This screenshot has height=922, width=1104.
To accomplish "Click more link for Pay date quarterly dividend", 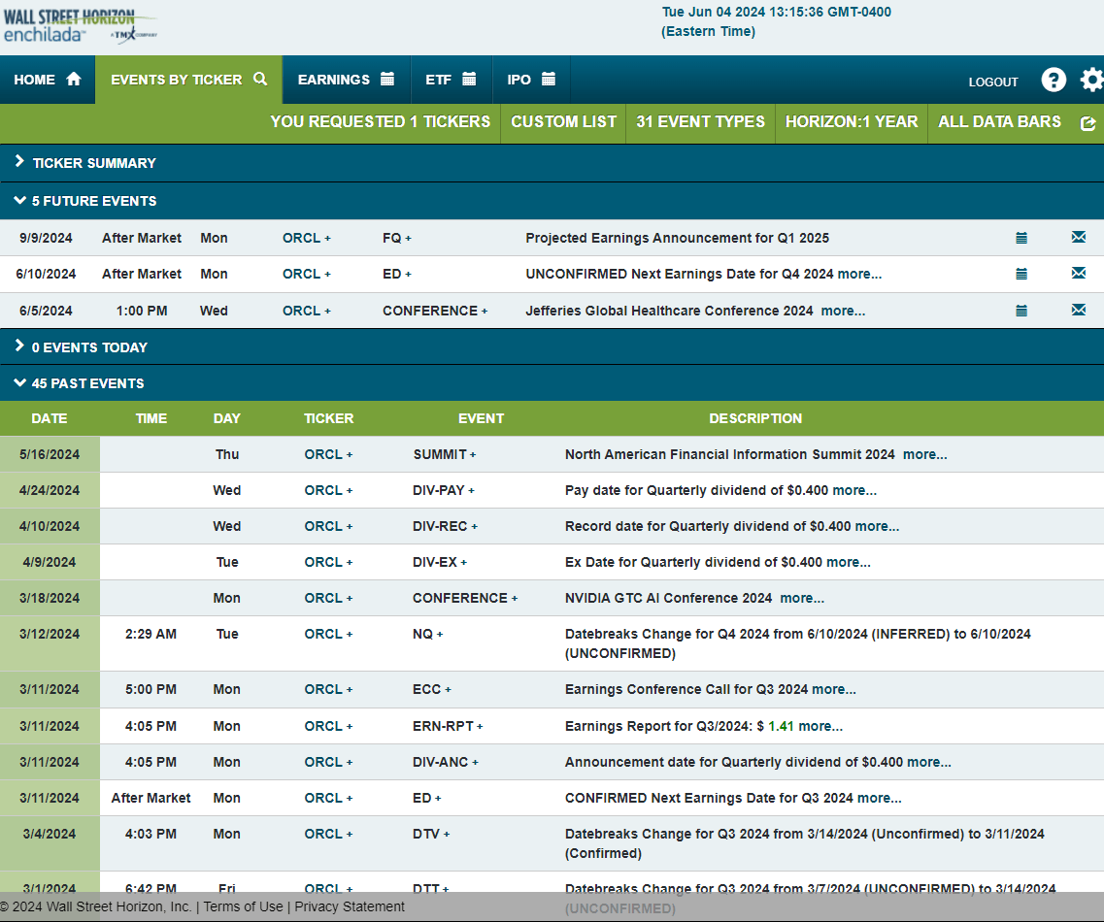I will coord(854,490).
